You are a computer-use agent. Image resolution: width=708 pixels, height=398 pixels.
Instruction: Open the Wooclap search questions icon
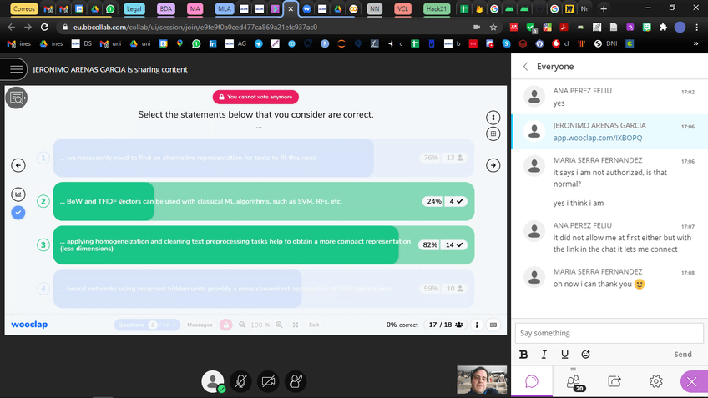click(17, 98)
